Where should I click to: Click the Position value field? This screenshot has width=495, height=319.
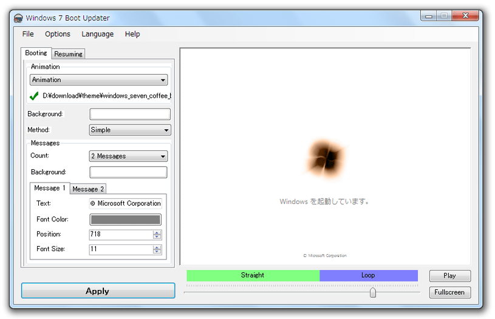[121, 234]
